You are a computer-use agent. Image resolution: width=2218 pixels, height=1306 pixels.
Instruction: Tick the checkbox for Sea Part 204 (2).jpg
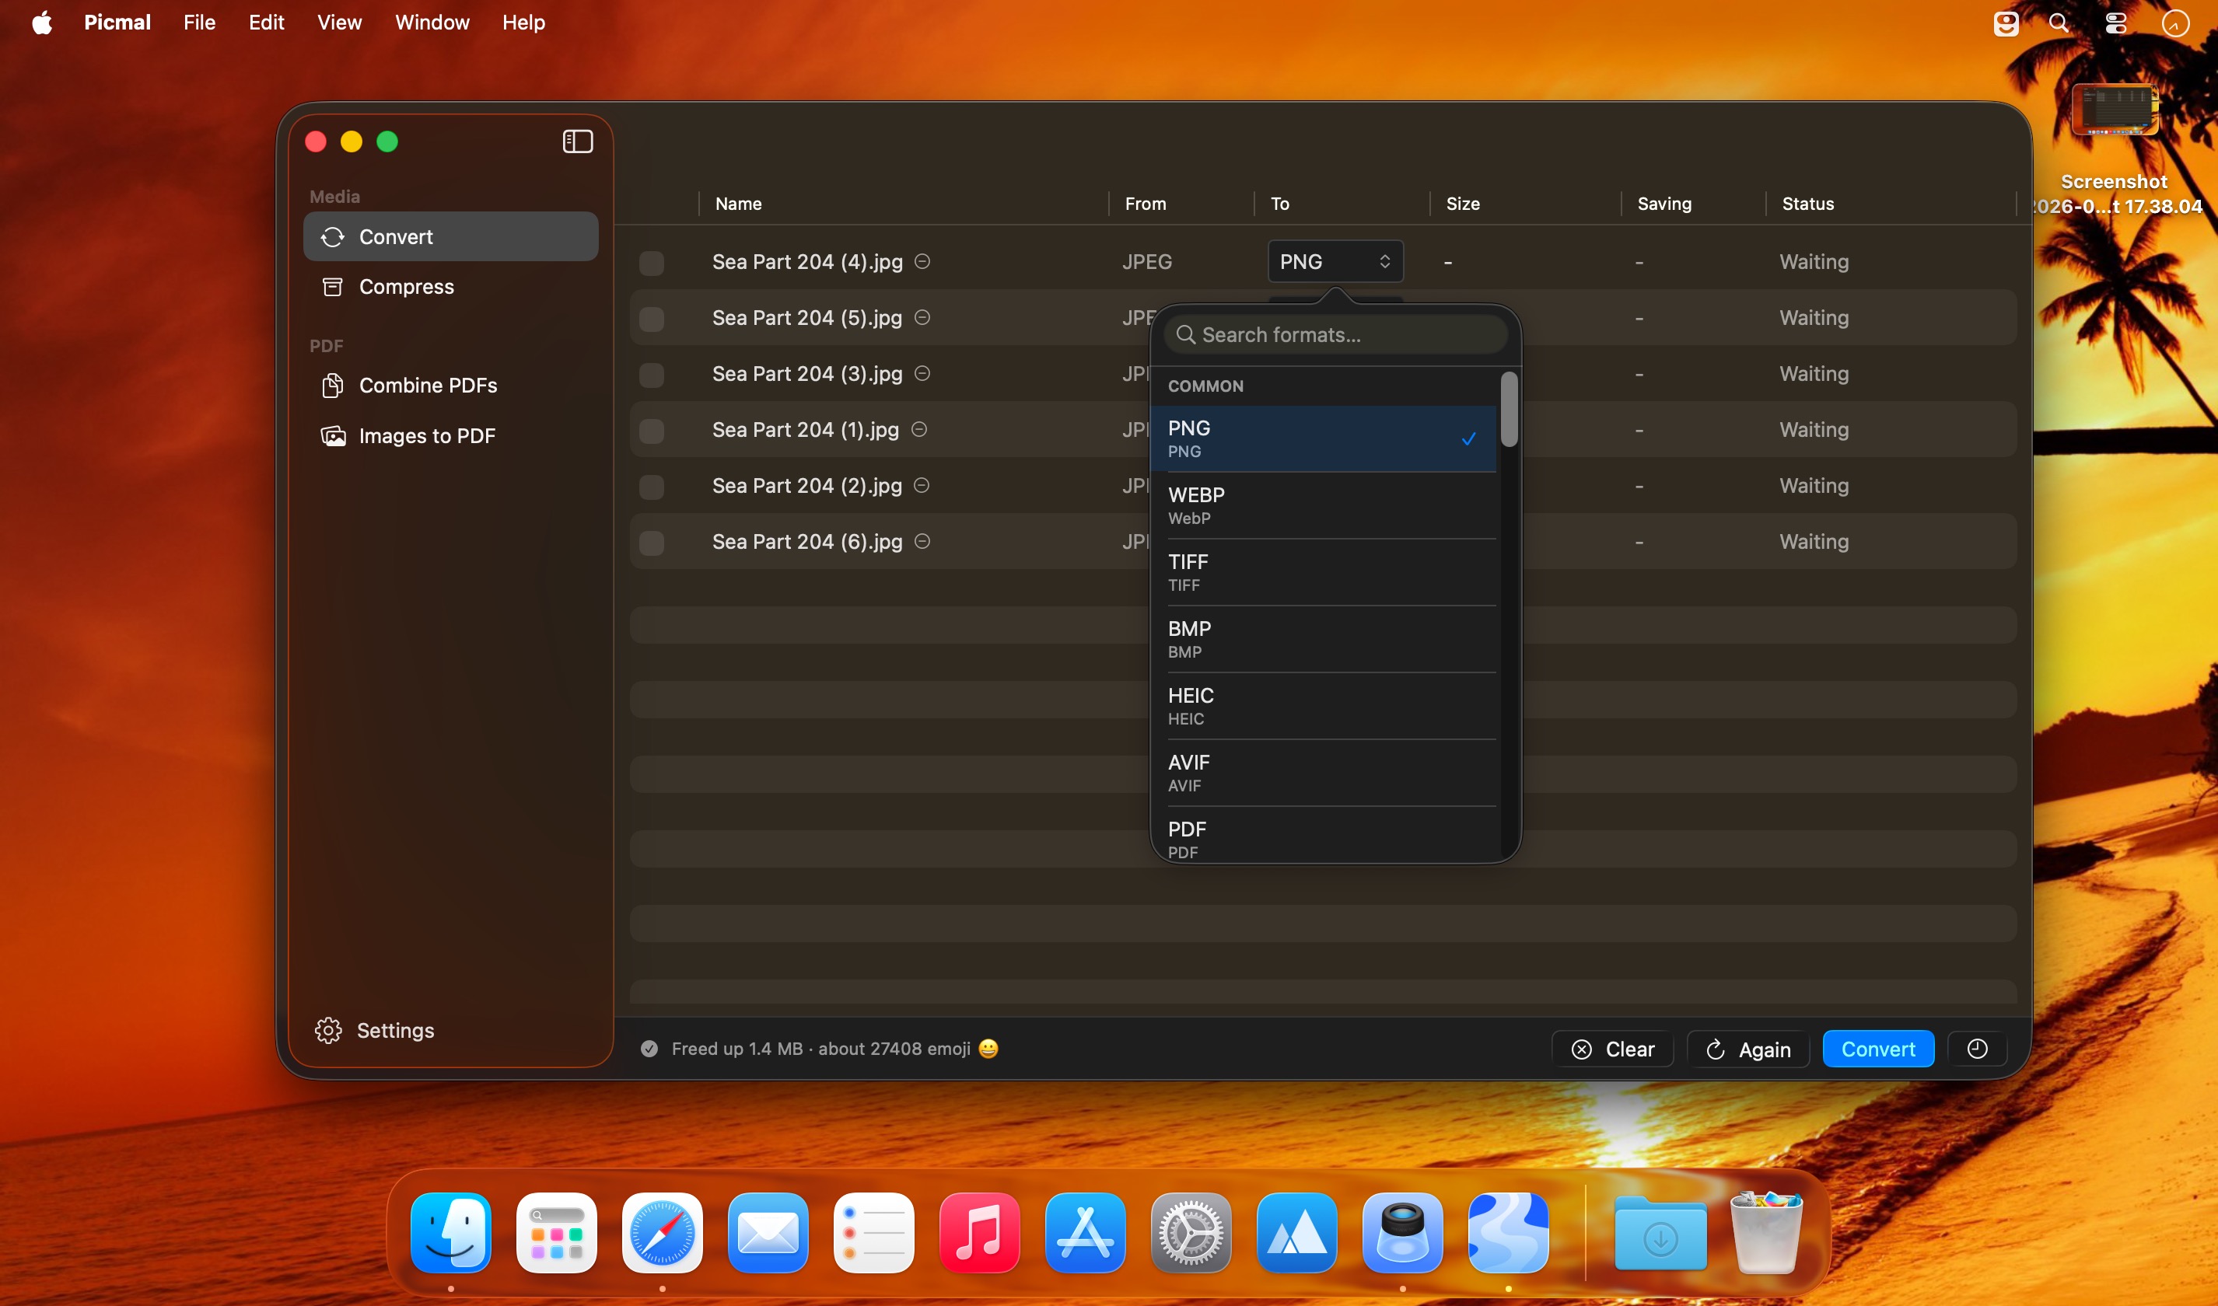point(651,487)
